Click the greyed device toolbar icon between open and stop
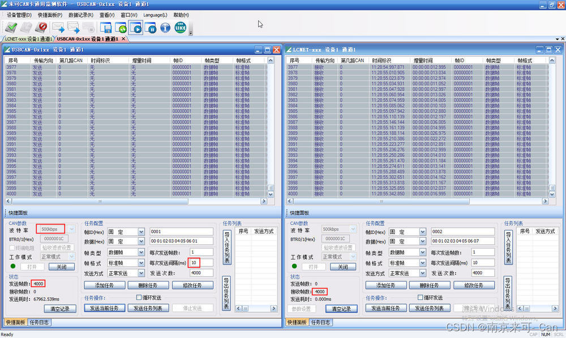 tap(26, 27)
